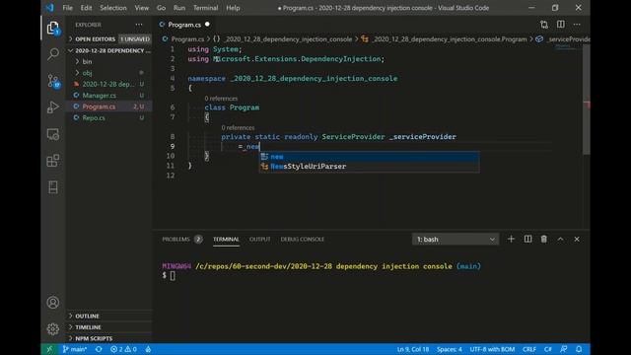Open the Run menu

[x=179, y=8]
